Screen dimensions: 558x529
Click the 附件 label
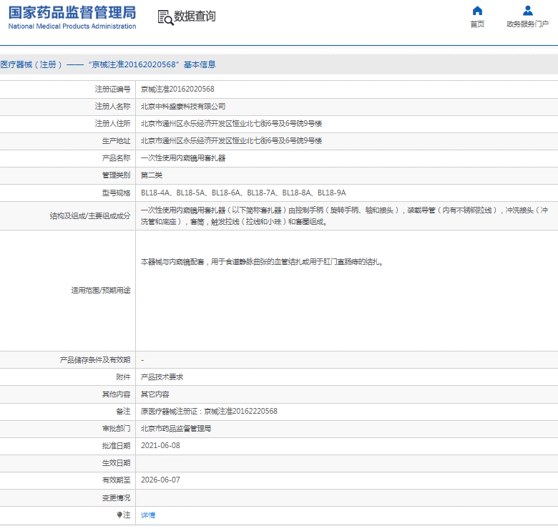[x=123, y=377]
